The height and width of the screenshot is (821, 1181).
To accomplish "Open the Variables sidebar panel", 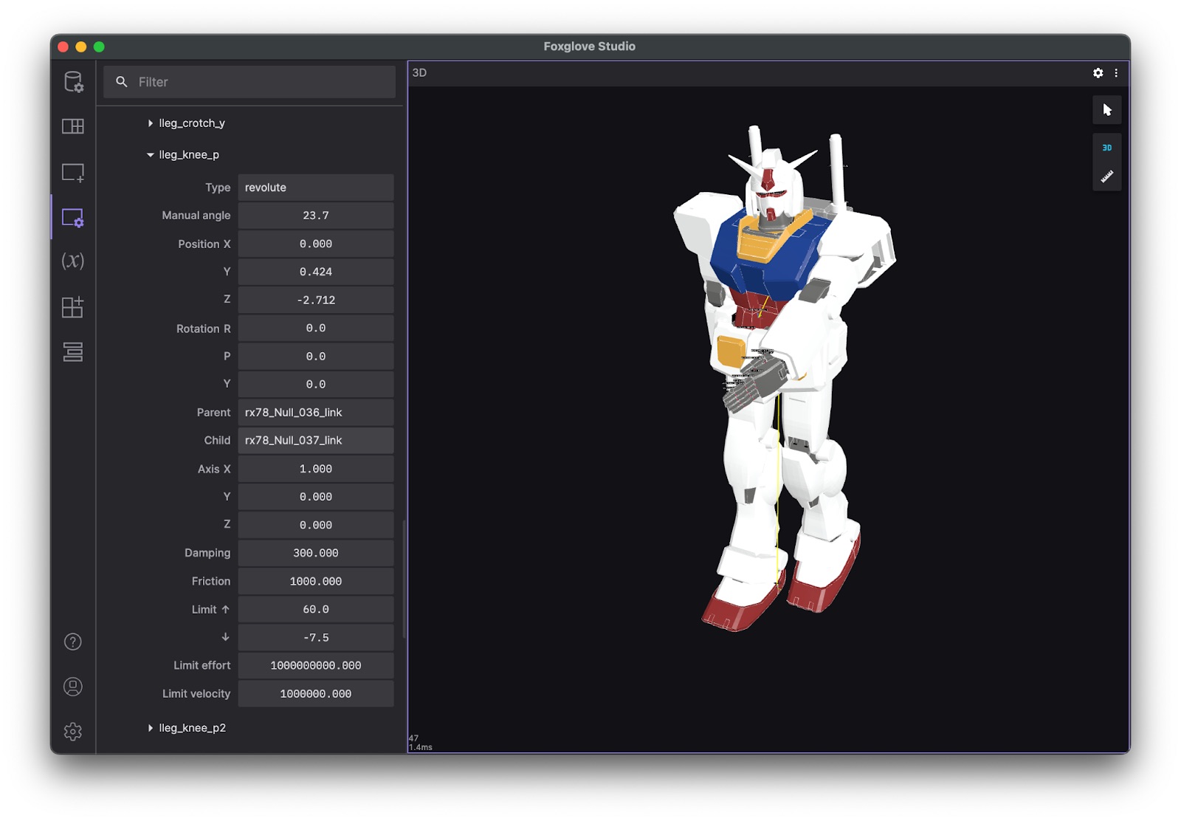I will (x=72, y=261).
